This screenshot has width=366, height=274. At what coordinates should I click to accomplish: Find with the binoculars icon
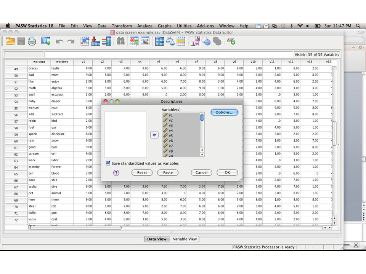coord(120,41)
